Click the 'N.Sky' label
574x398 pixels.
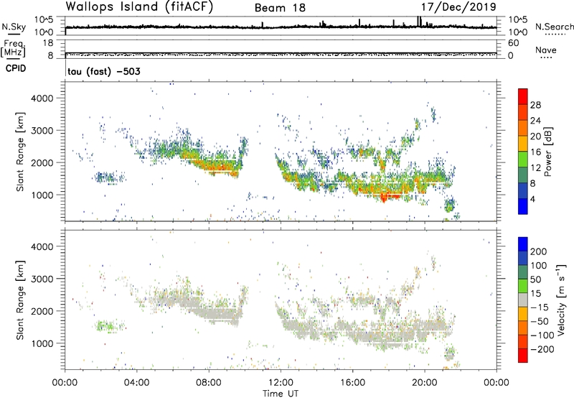[x=14, y=27]
